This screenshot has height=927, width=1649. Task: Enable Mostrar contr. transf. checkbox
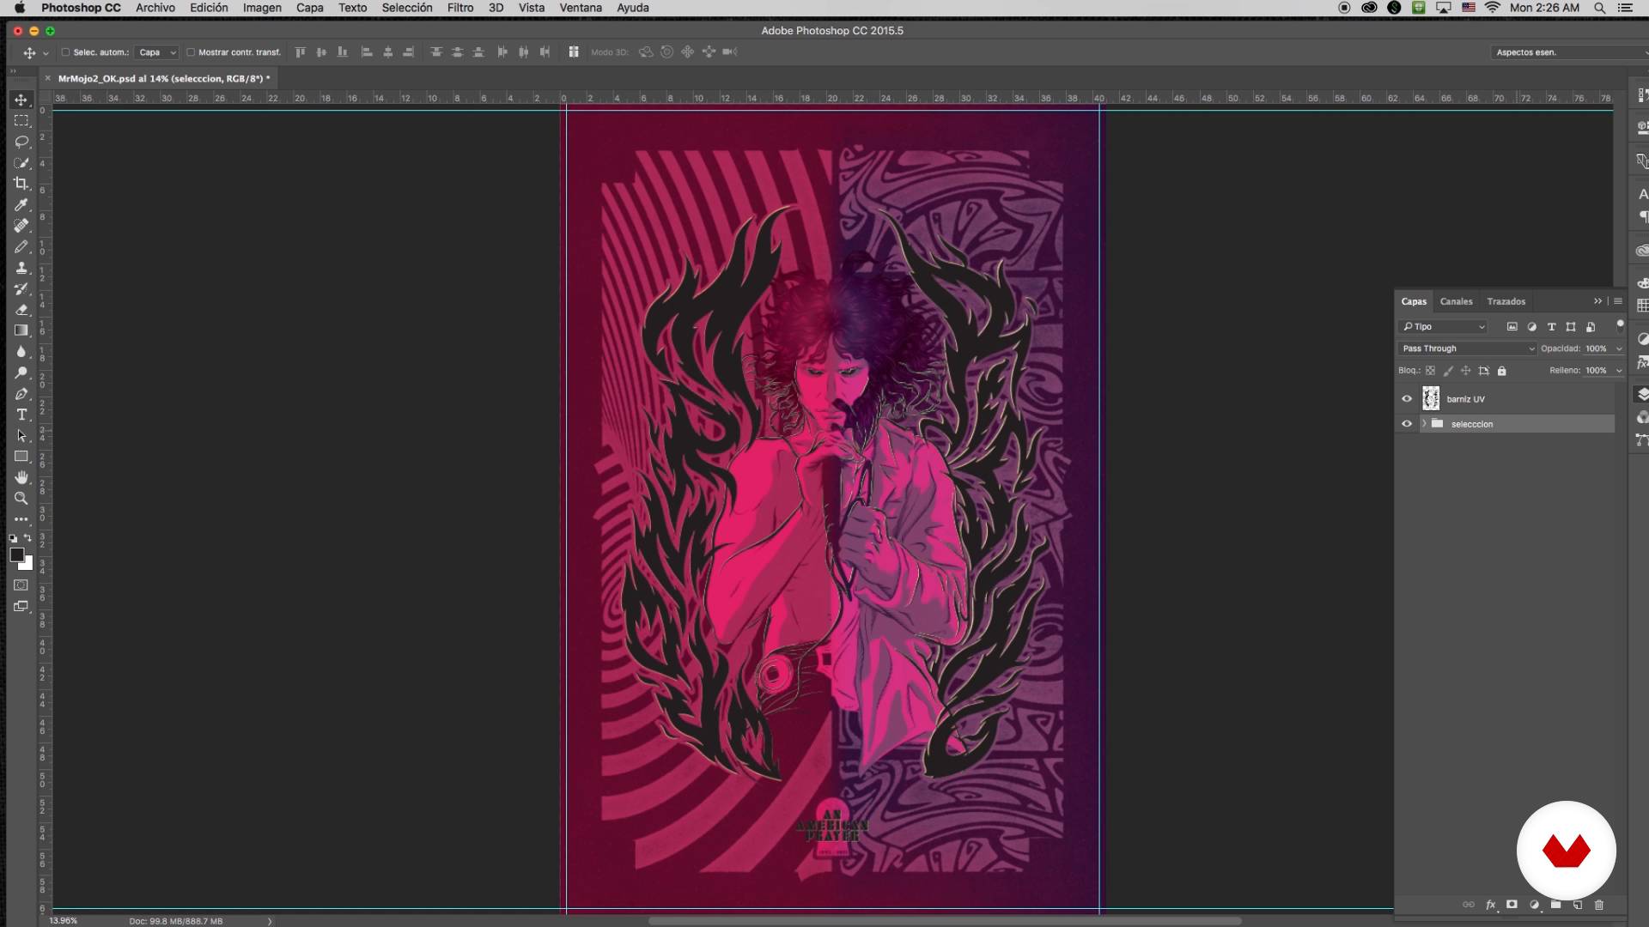click(191, 52)
